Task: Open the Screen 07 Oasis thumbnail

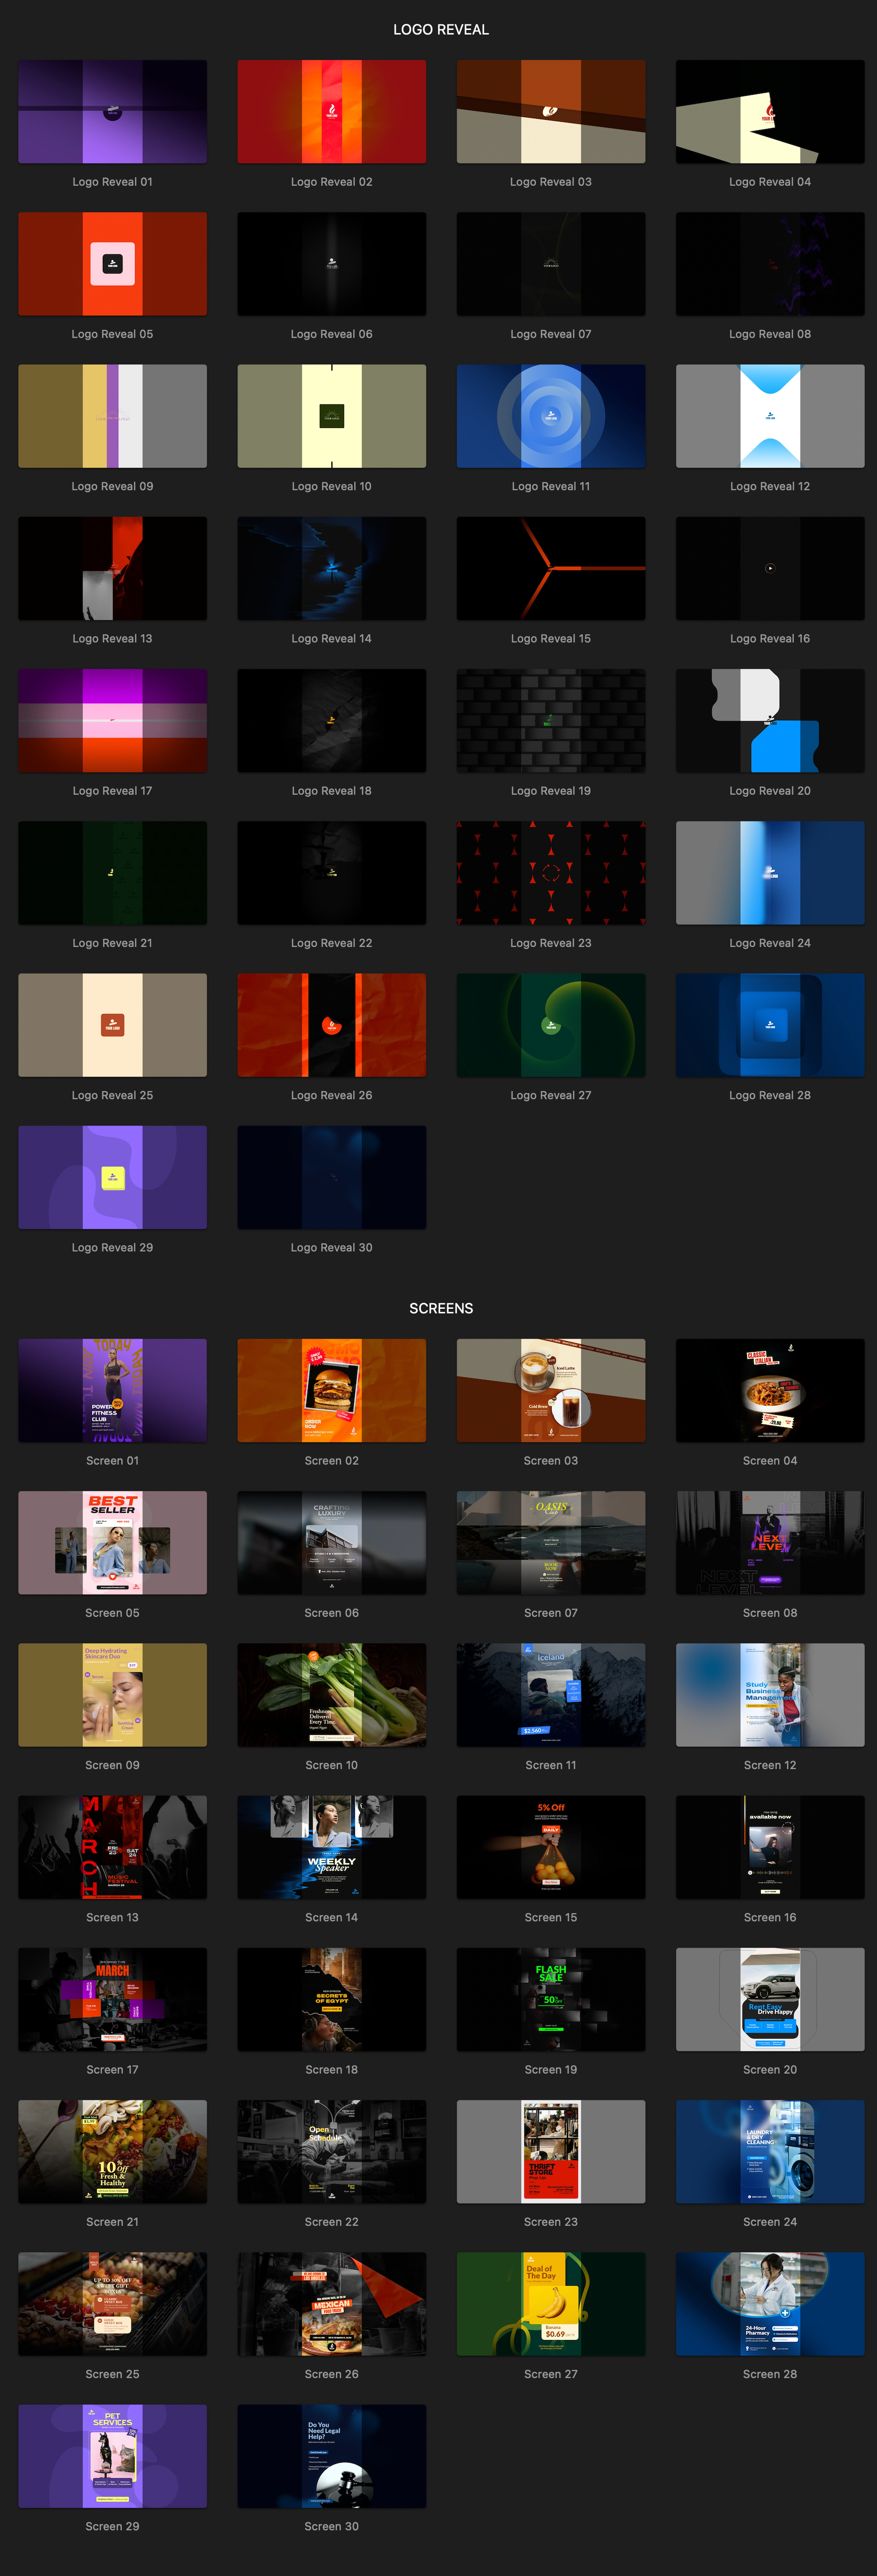Action: [551, 1543]
